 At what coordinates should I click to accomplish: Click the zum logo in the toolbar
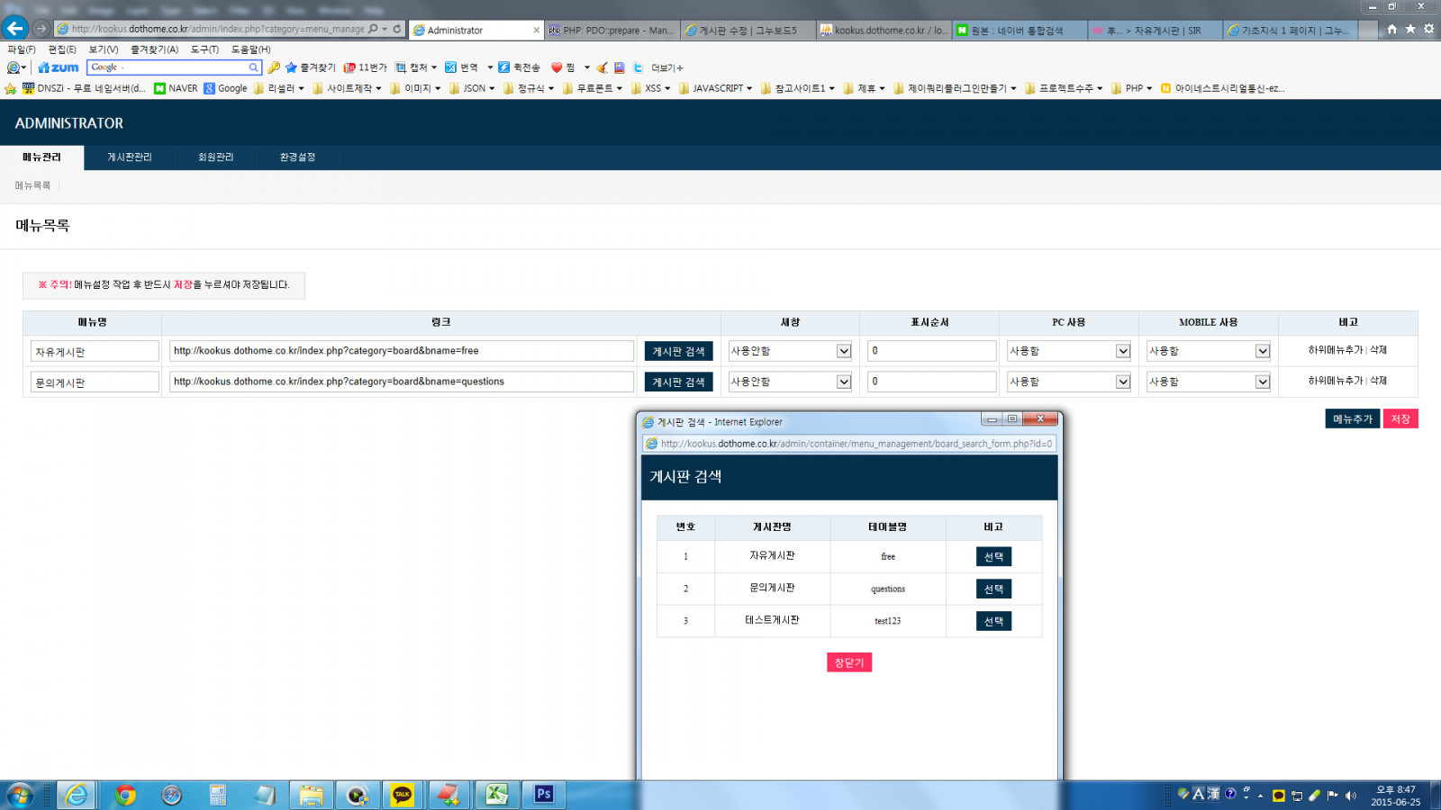tap(59, 67)
